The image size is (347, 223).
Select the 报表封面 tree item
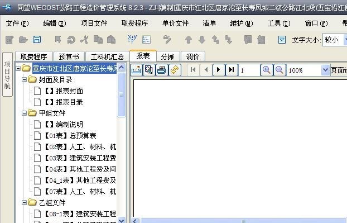64,91
